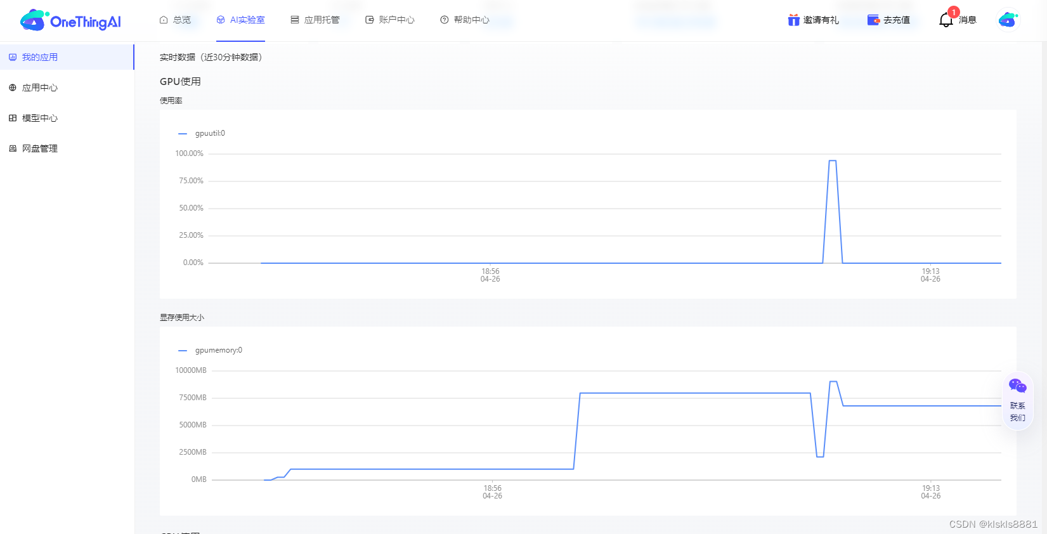Open 邀请有礼 invite link
Viewport: 1047px width, 534px height.
pos(821,20)
